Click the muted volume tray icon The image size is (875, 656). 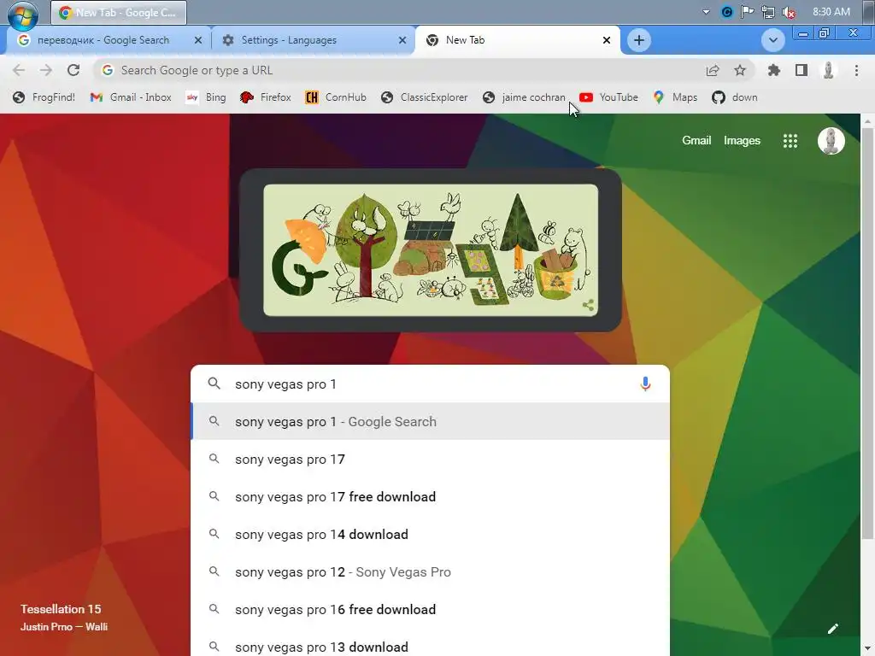pyautogui.click(x=789, y=12)
